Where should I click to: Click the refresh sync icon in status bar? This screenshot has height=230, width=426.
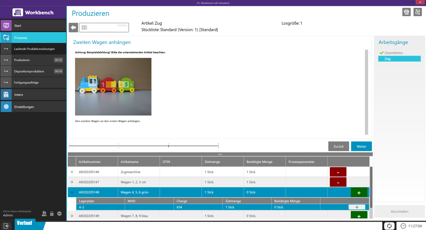coord(389,226)
